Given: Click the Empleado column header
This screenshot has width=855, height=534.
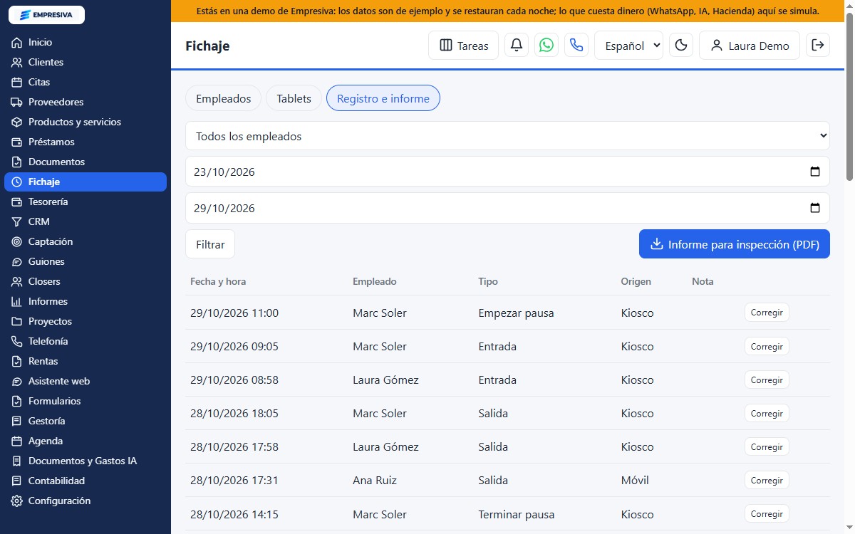Looking at the screenshot, I should point(375,281).
